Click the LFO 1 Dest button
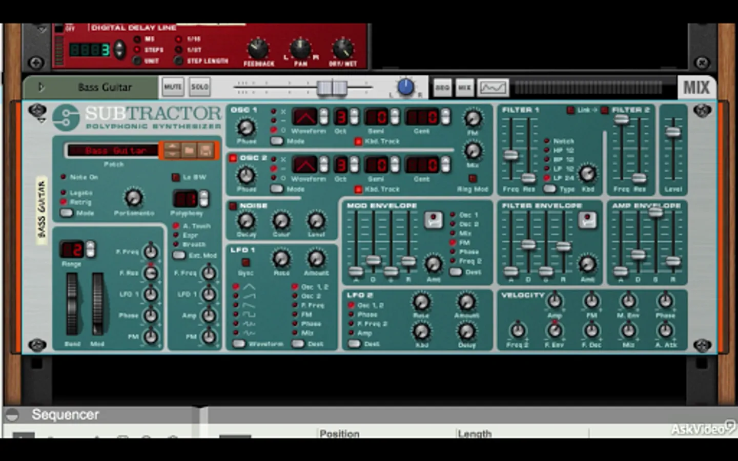The width and height of the screenshot is (738, 461). pos(298,344)
